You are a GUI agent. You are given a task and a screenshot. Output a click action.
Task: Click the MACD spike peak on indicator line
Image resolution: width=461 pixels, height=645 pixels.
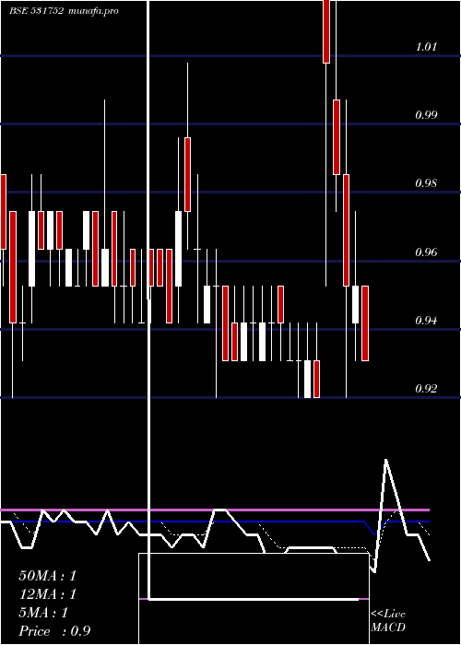coord(385,461)
